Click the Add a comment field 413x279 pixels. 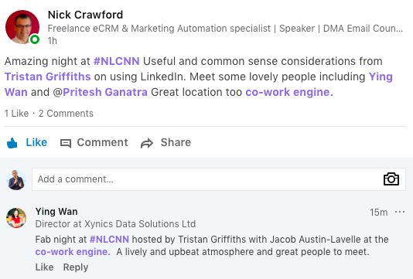(219, 179)
